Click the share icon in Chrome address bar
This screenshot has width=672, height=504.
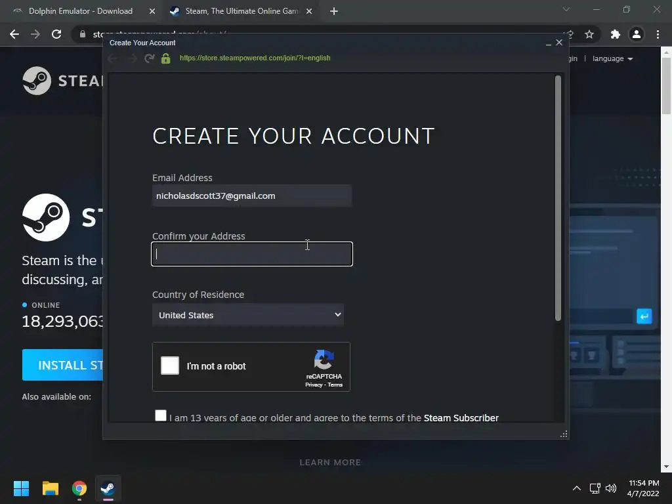(569, 34)
